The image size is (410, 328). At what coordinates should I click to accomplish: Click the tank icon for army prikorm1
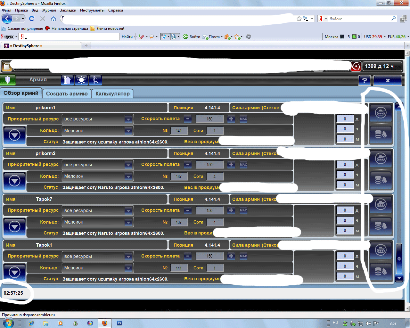(x=381, y=113)
